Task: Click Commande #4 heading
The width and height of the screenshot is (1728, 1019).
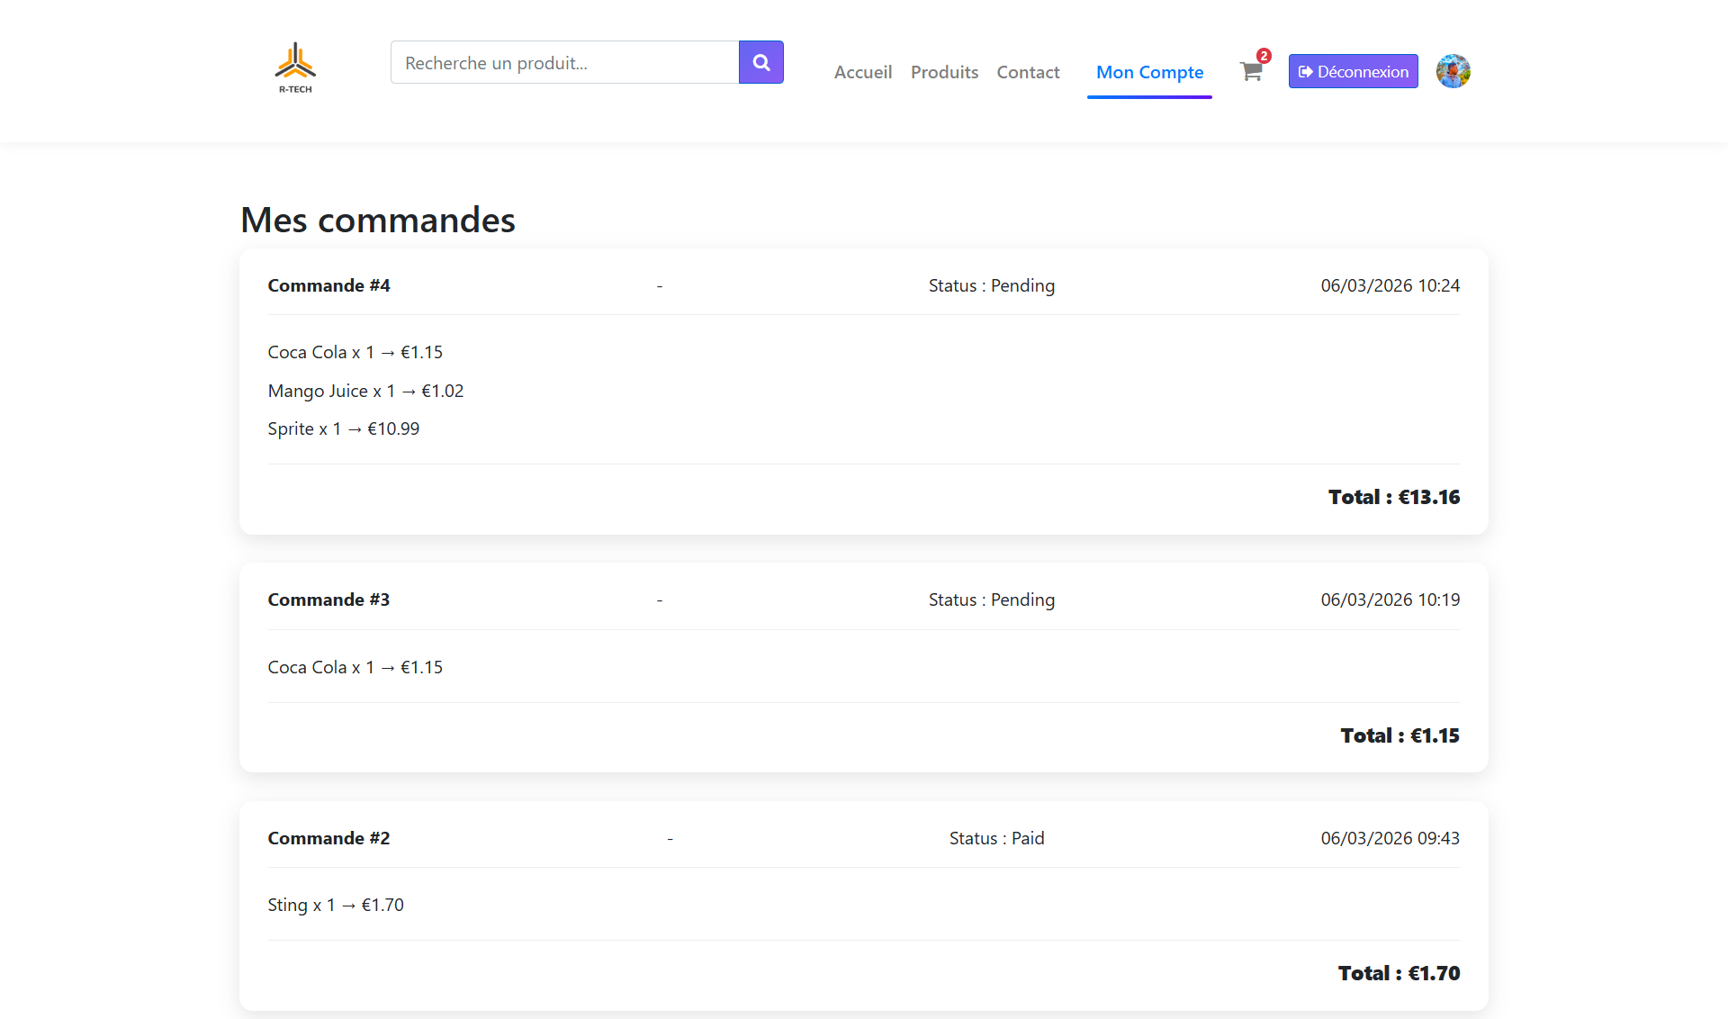Action: [x=328, y=285]
